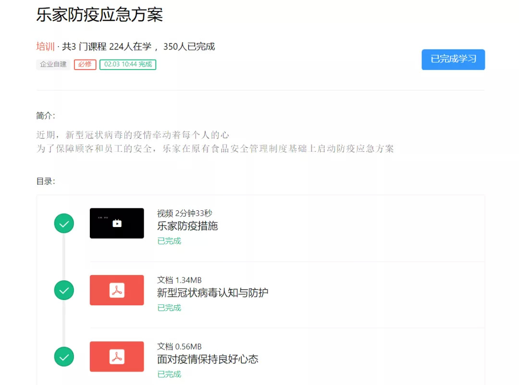Open the PDF thumbnail for 新型冠状病毒认知与防护

(x=117, y=290)
